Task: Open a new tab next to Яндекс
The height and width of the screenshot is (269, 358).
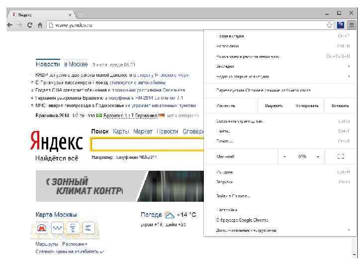Action: point(81,15)
